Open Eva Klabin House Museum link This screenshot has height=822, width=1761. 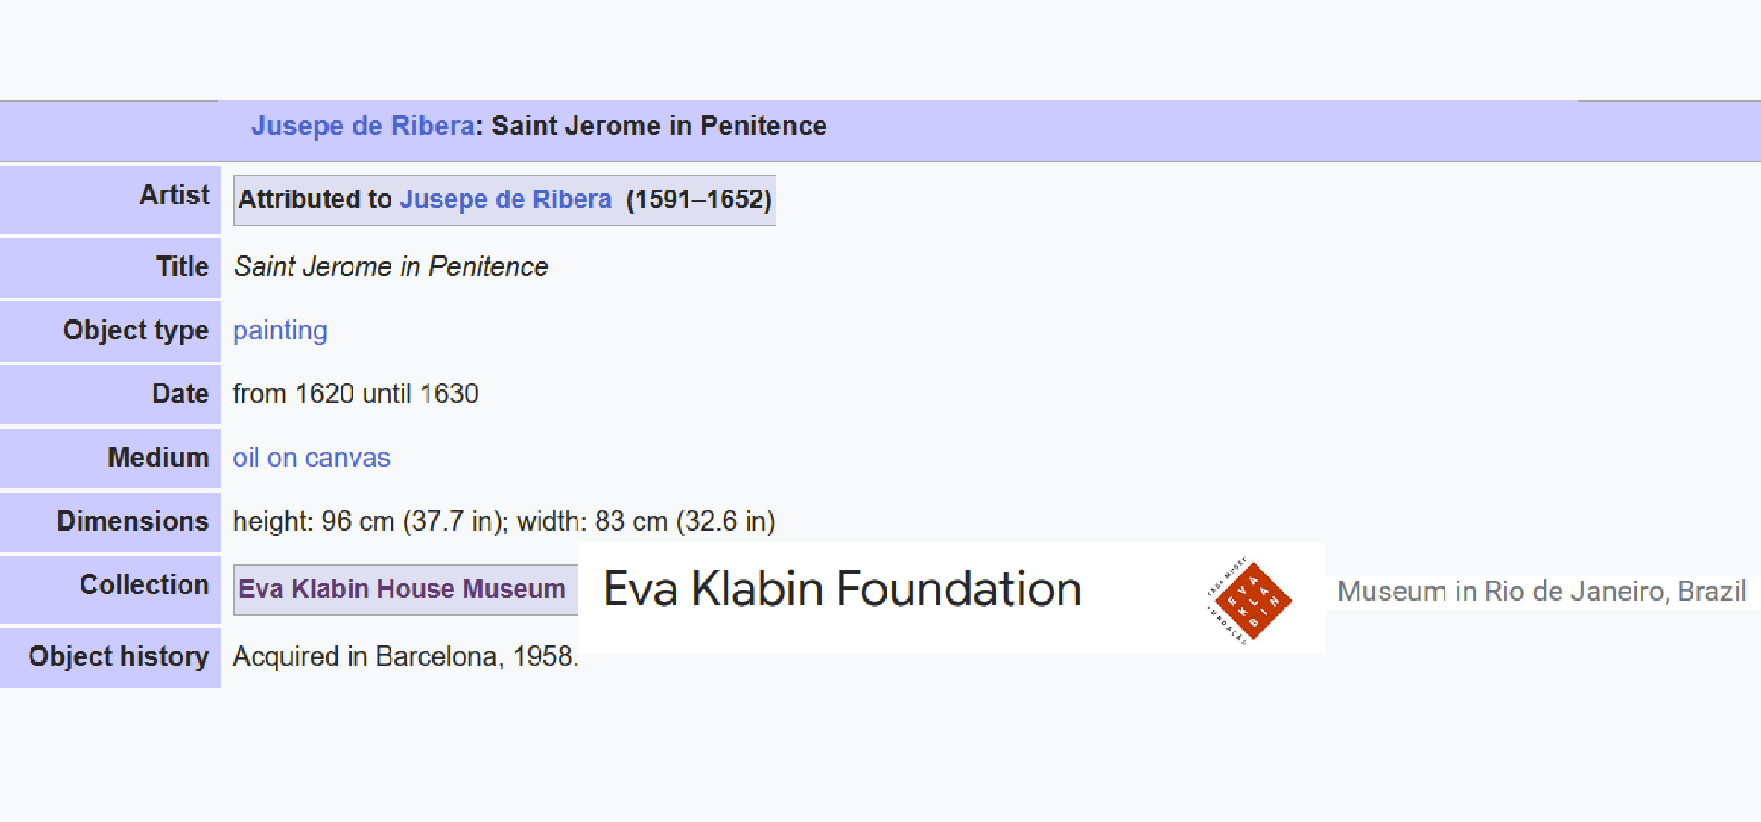point(402,589)
